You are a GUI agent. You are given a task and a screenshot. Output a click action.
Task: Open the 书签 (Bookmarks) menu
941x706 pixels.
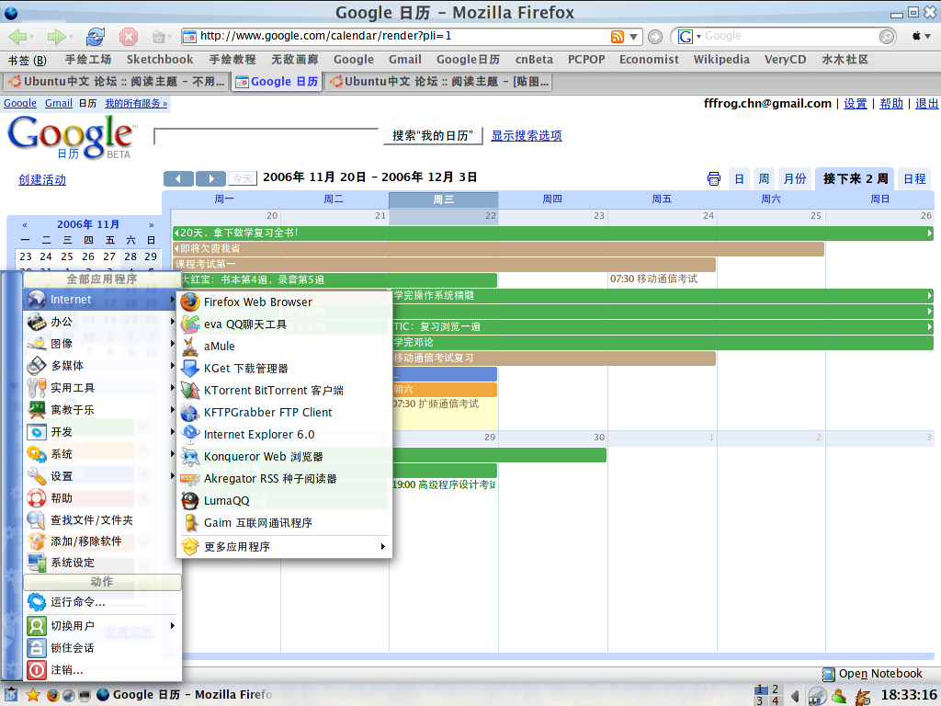27,60
